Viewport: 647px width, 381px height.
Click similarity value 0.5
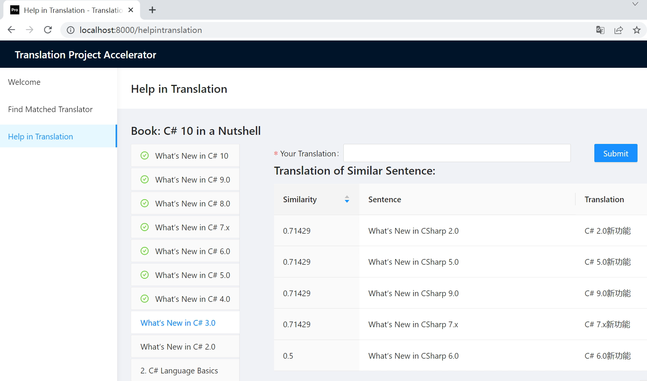pyautogui.click(x=288, y=356)
